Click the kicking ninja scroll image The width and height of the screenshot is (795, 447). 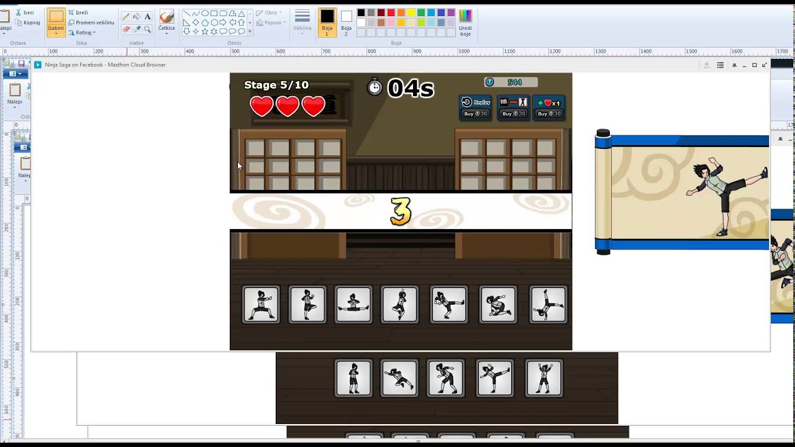coord(682,192)
